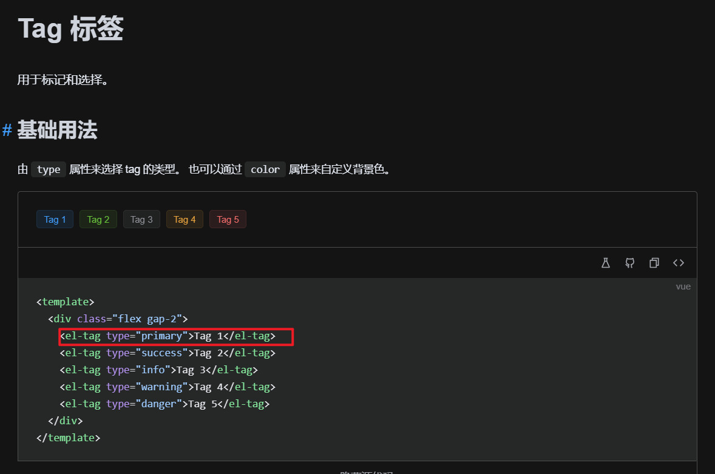Viewport: 715px width, 474px height.
Task: Click the yellow warning Tag 4
Action: [184, 219]
